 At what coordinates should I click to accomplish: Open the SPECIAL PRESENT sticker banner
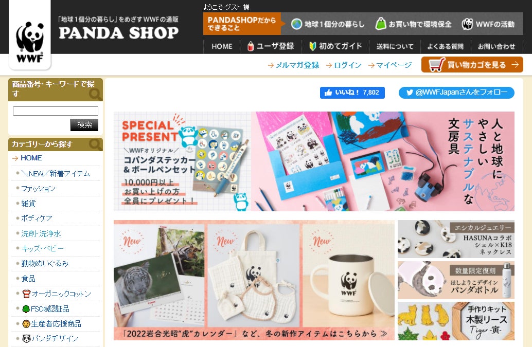(183, 161)
